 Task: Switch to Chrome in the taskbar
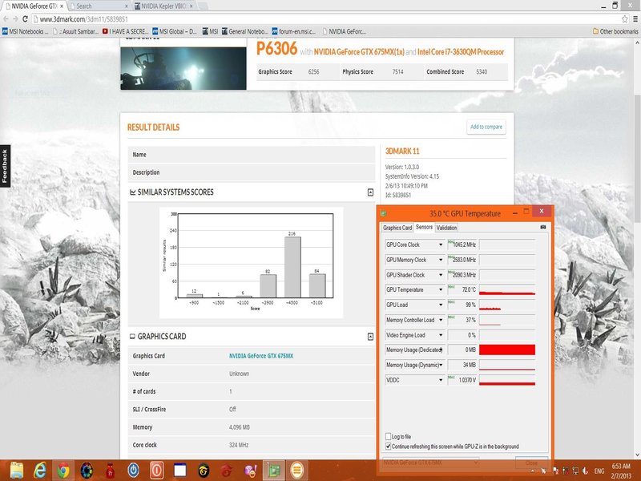(63, 471)
